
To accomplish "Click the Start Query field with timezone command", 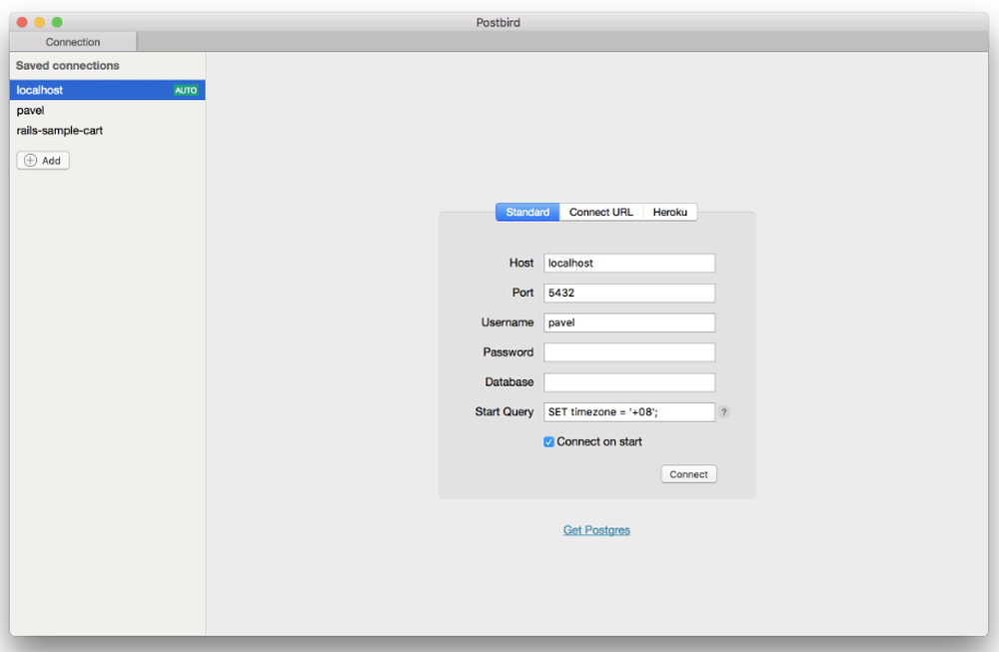I will pos(628,411).
